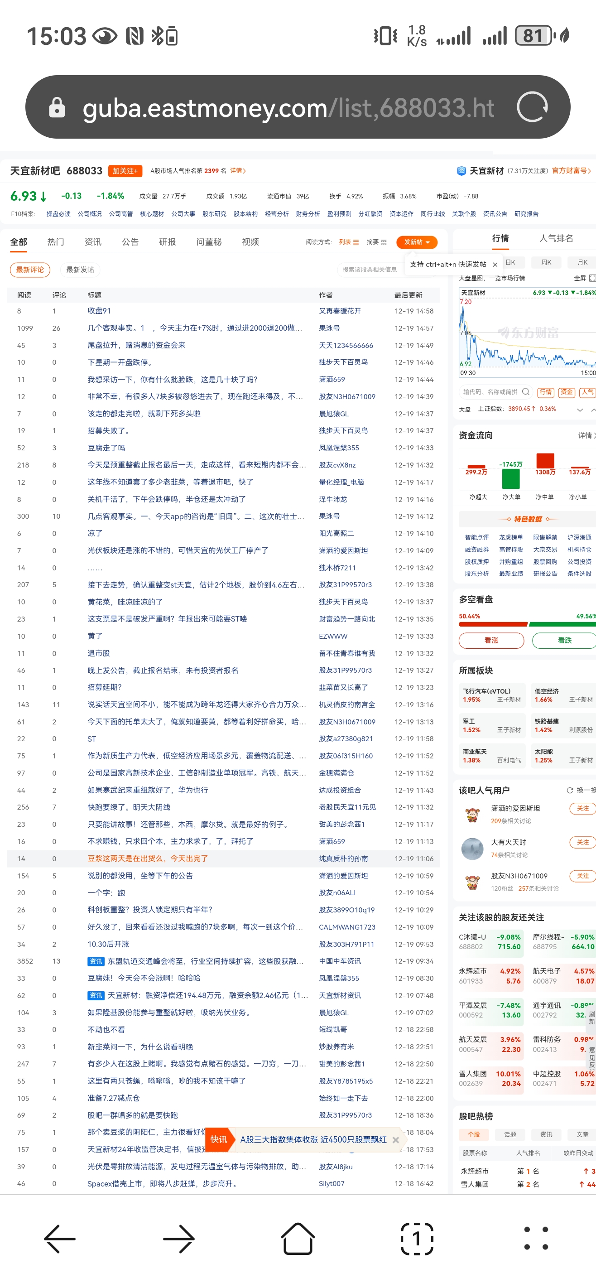Click the 行情 orange tag button
Image resolution: width=596 pixels, height=1283 pixels.
[545, 392]
